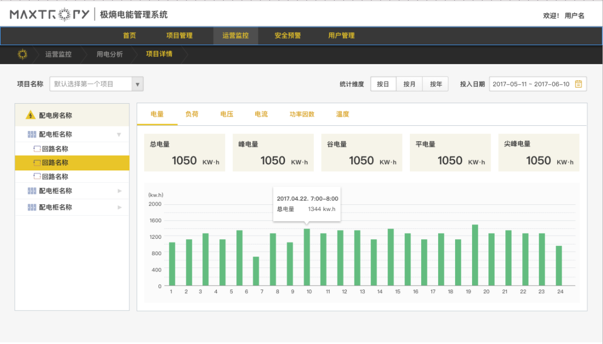
Task: Click the 谷电量 summary card
Action: click(x=362, y=152)
